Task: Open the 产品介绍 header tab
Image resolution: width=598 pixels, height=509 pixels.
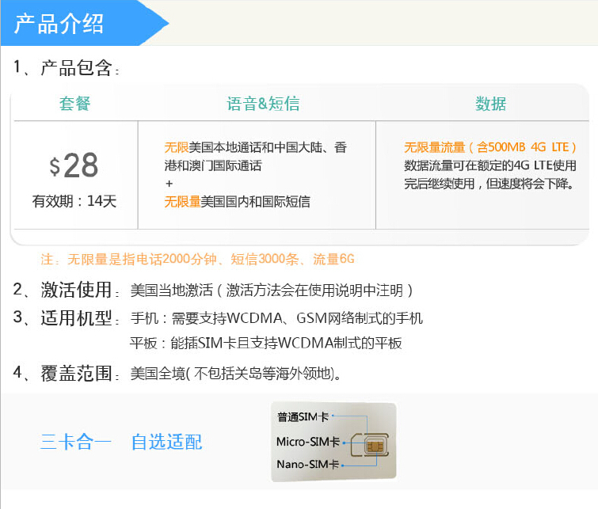Action: (x=59, y=24)
